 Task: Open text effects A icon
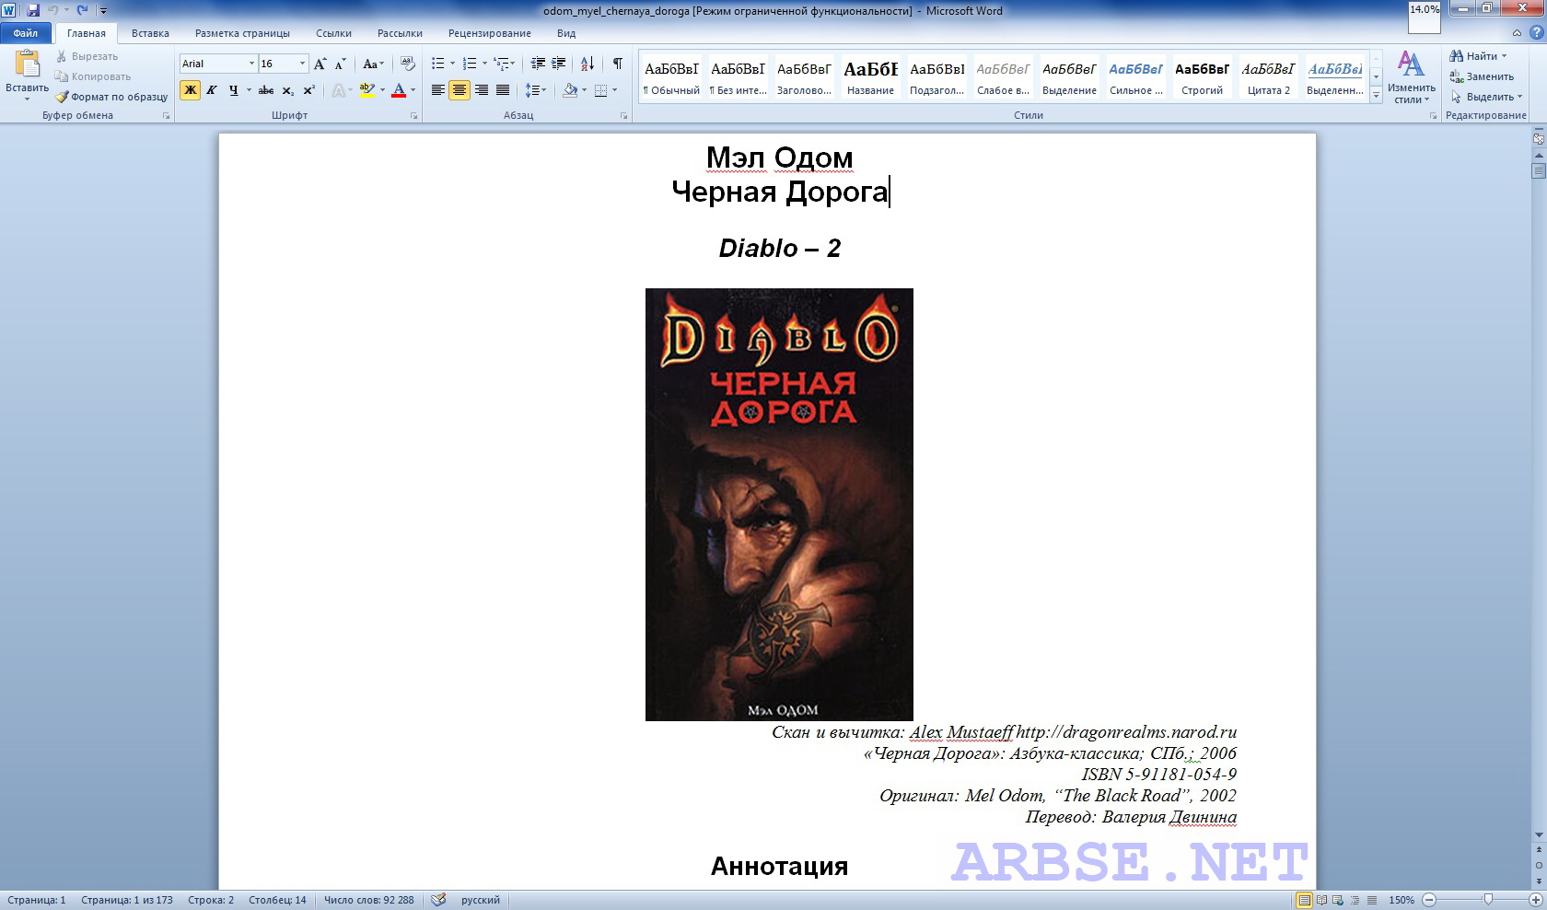[338, 90]
